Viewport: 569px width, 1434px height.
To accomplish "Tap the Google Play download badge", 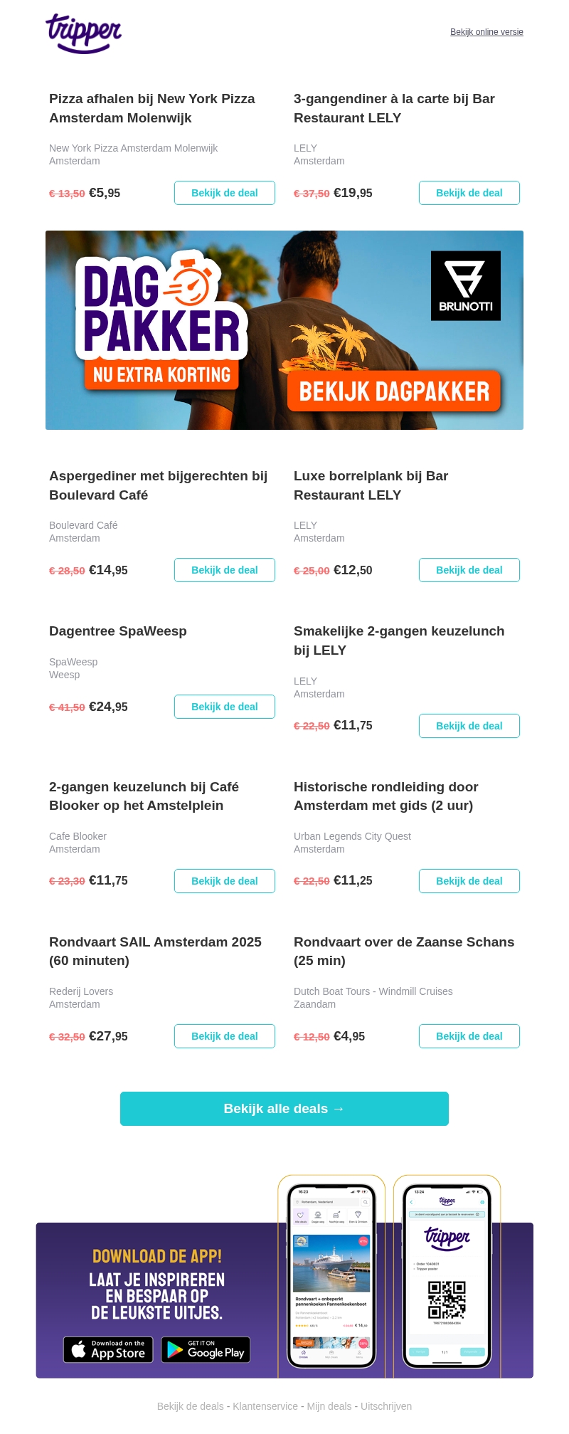I will tap(206, 1349).
